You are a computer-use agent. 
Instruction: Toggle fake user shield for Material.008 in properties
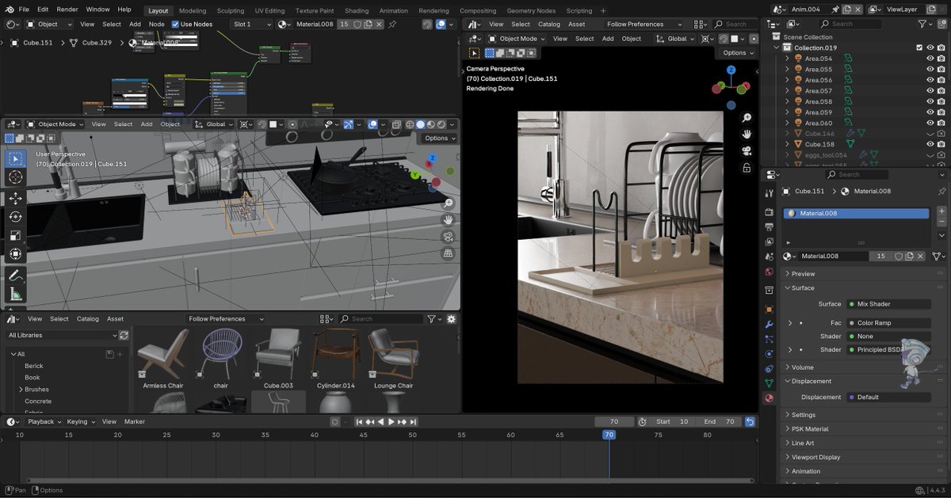coord(899,257)
